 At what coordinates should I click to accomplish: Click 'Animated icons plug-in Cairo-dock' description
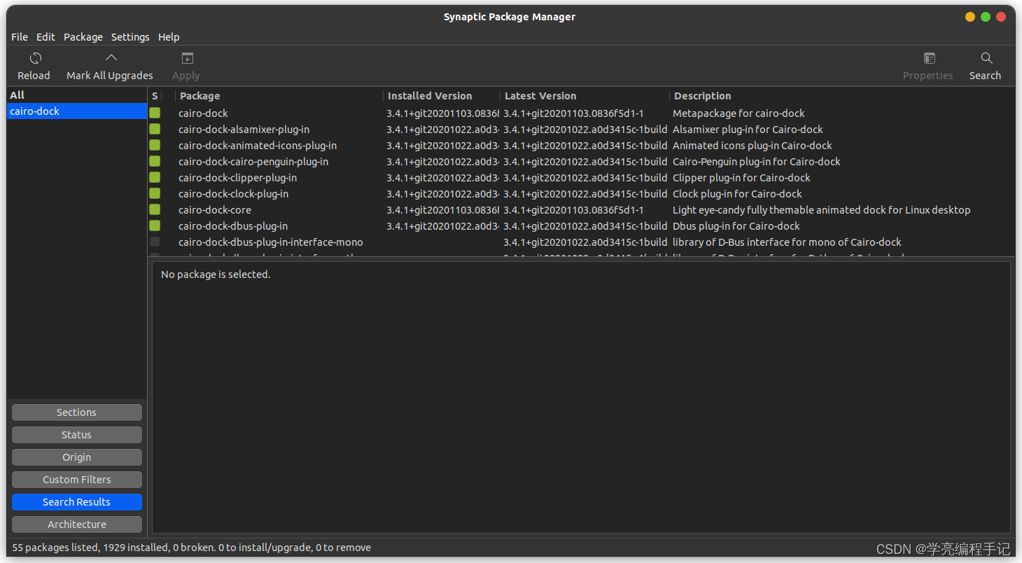click(x=752, y=146)
